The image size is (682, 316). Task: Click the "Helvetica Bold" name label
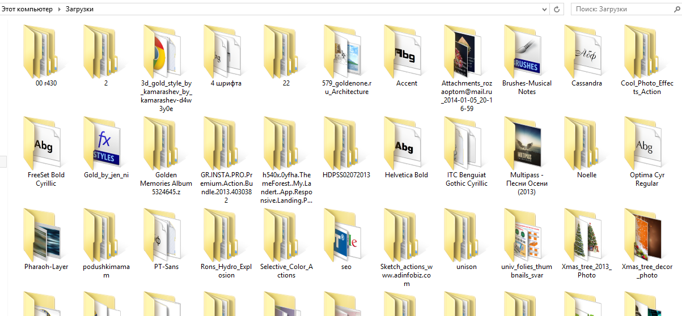[406, 175]
